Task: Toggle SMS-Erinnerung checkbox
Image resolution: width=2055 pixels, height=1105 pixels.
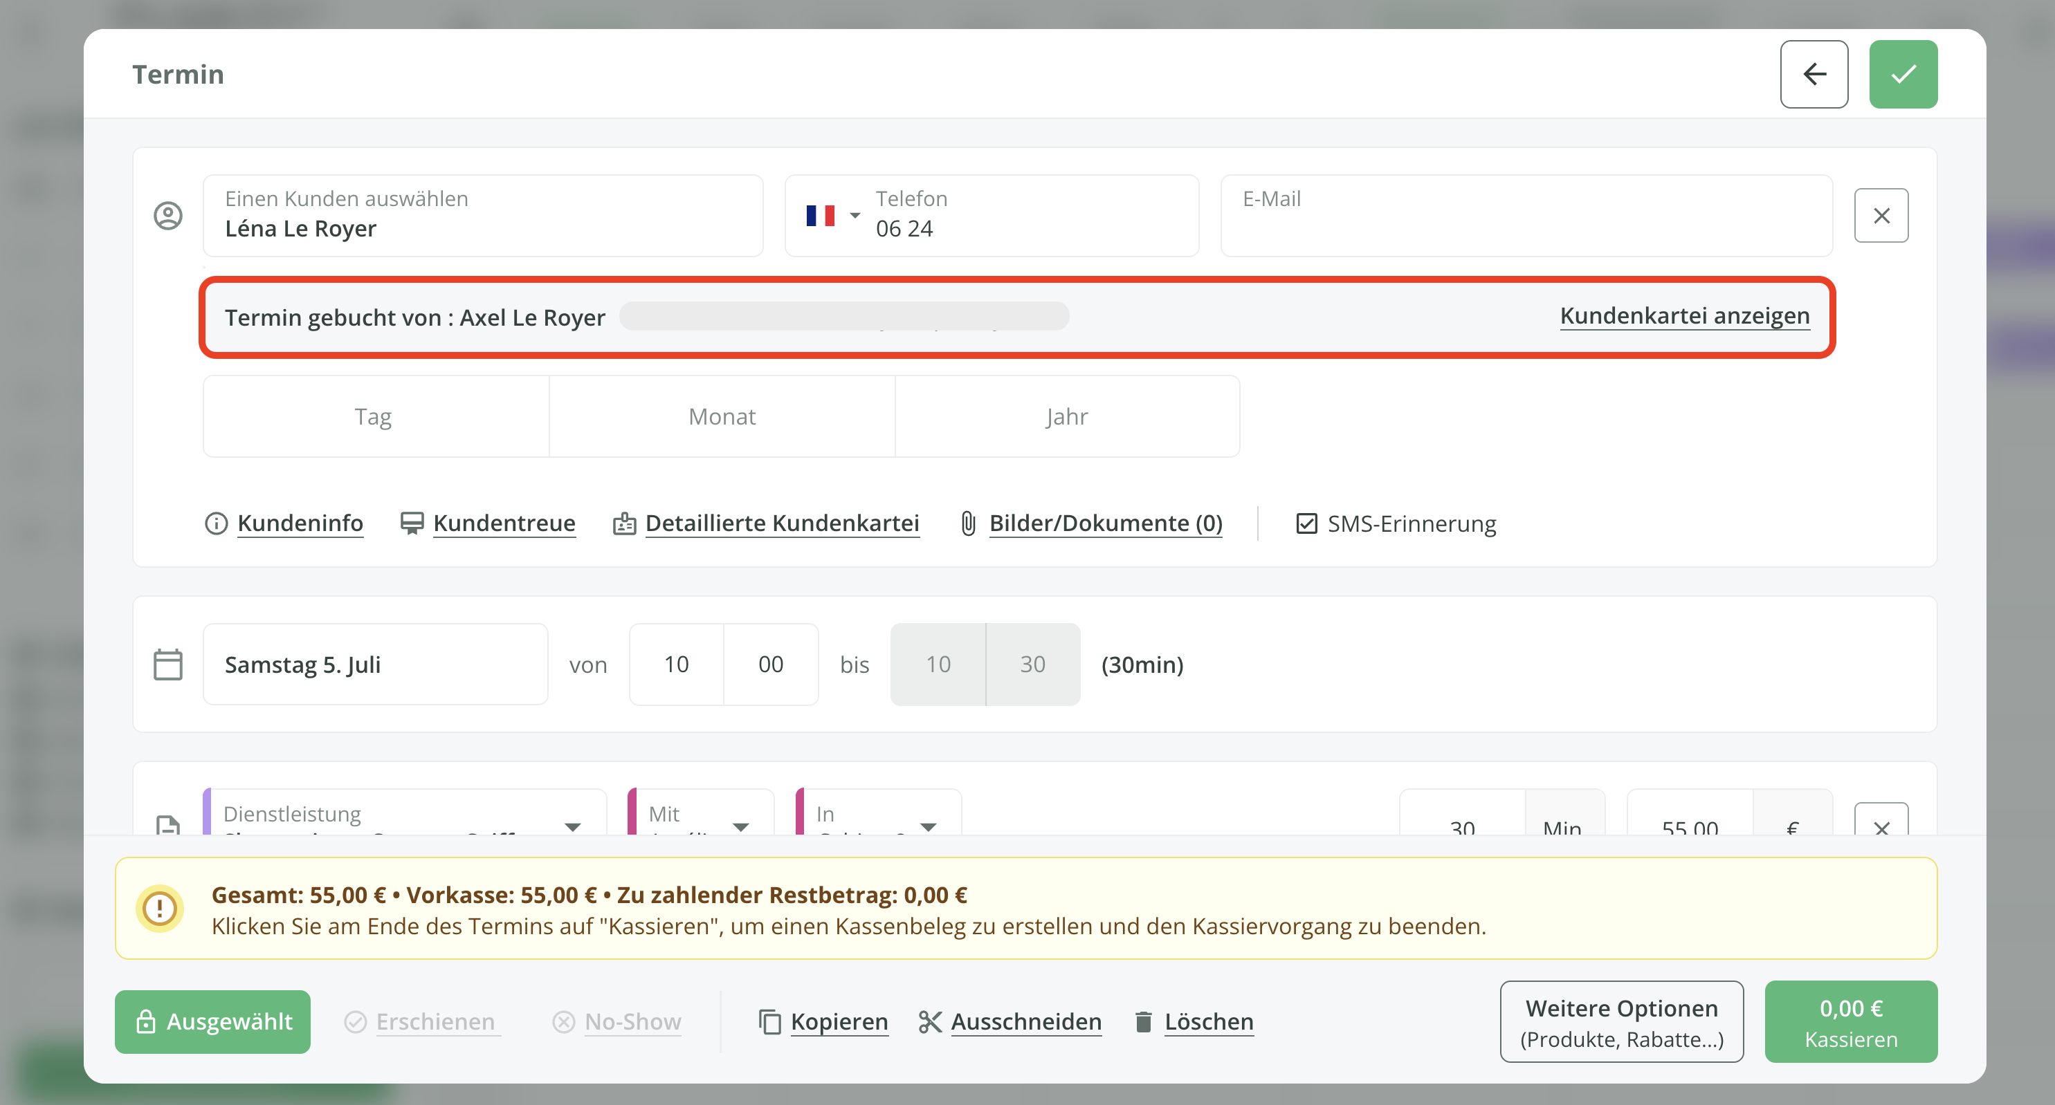Action: [x=1306, y=523]
